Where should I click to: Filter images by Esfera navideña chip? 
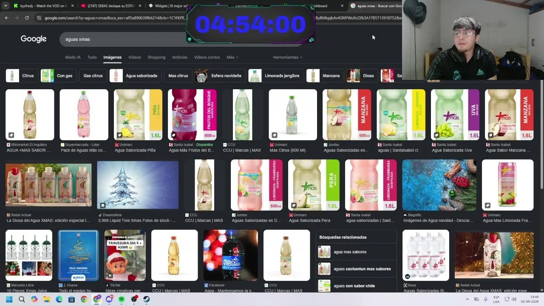[220, 76]
